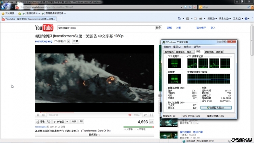Image resolution: width=254 pixels, height=143 pixels.
Task: Open Task Manager View menu
Action: click(187, 47)
